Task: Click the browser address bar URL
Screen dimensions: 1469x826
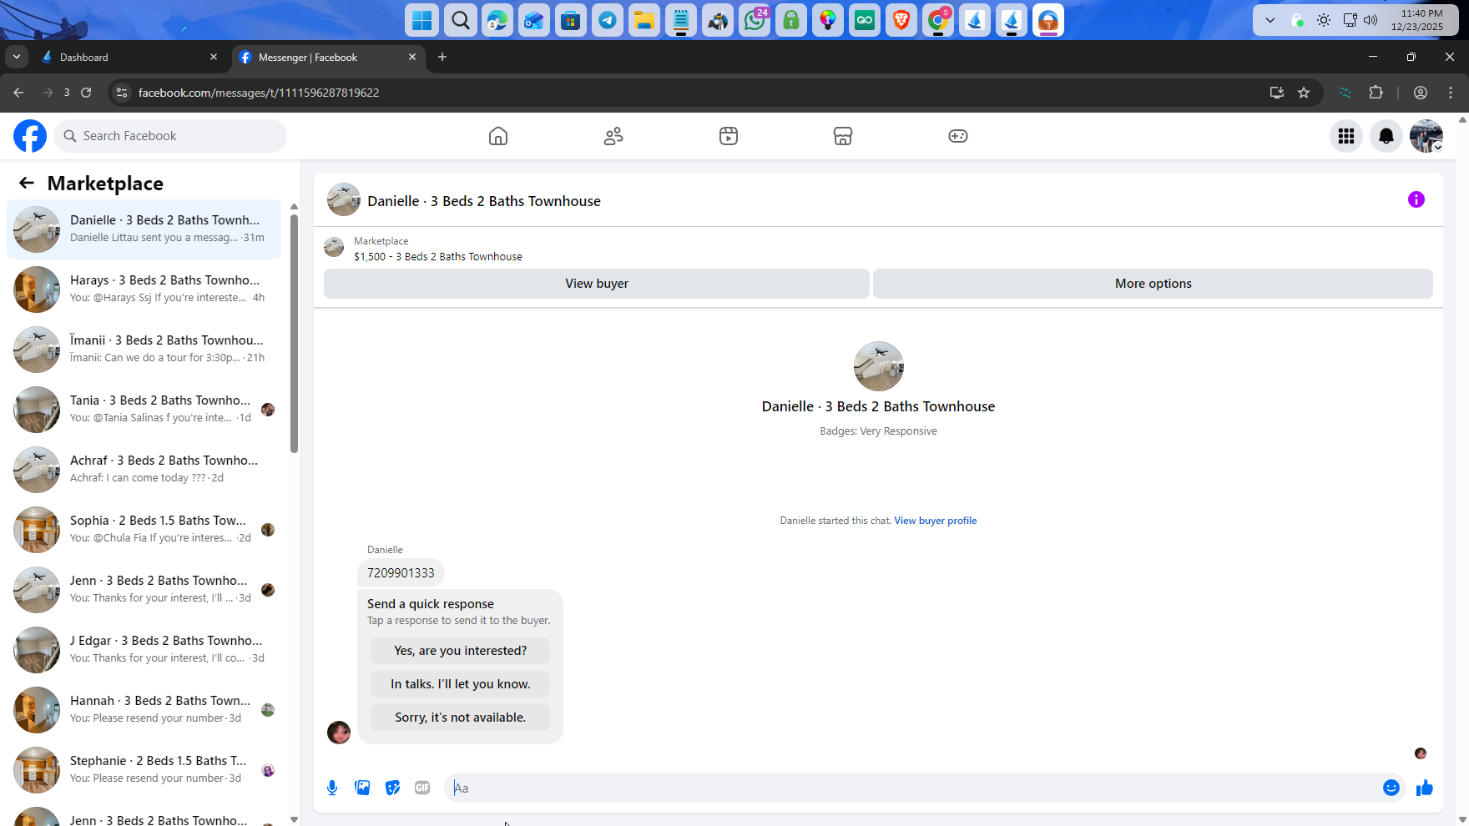Action: 259,93
